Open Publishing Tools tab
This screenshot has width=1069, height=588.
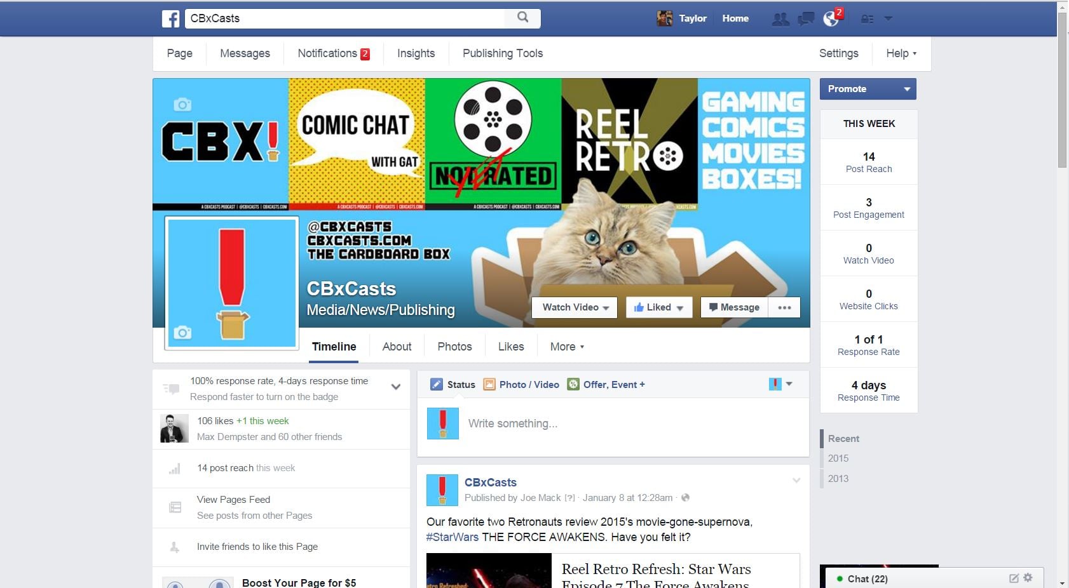tap(503, 53)
